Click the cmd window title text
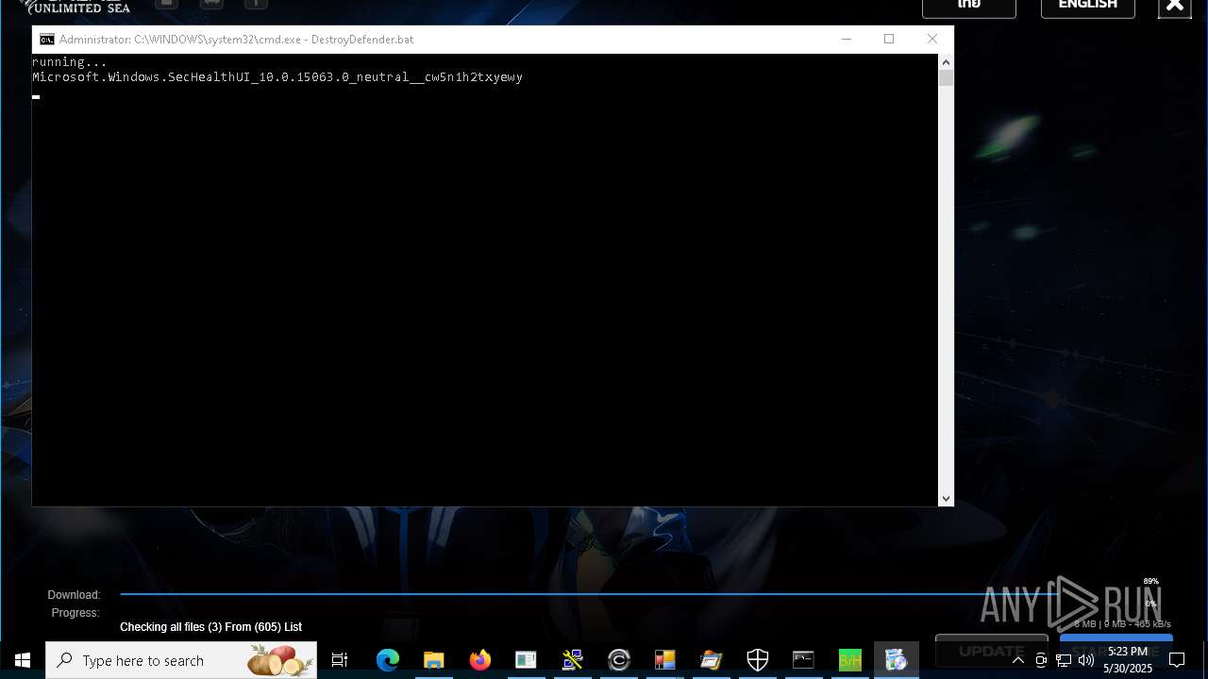 coord(236,40)
